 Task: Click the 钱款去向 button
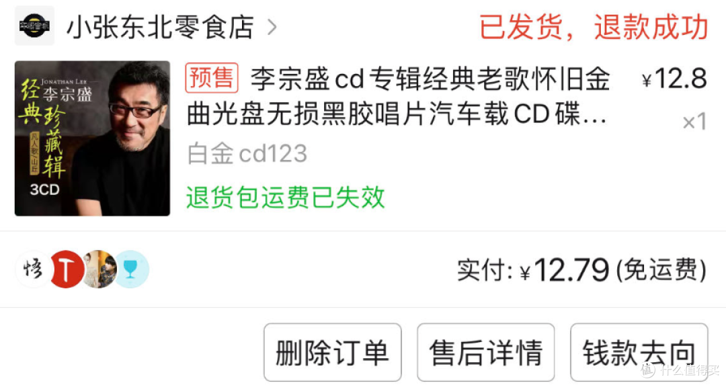coord(639,353)
